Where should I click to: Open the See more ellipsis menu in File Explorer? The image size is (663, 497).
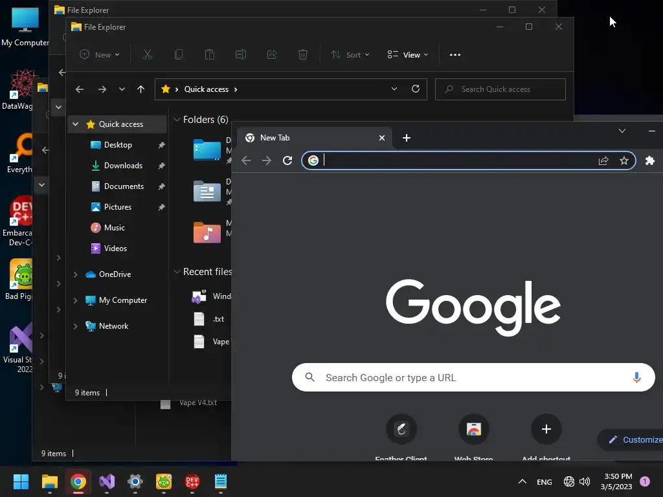click(455, 54)
